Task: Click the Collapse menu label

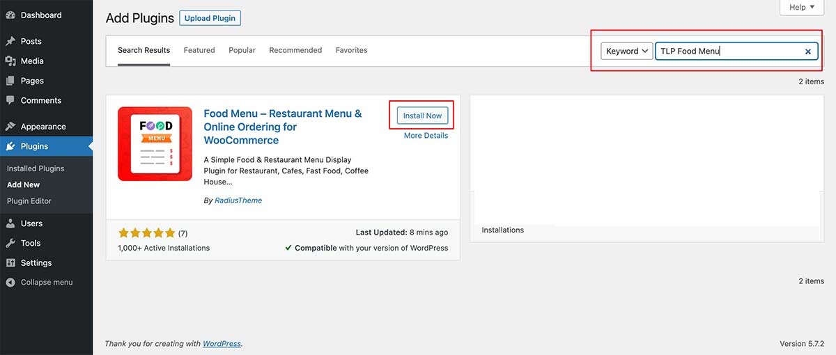Action: click(47, 283)
